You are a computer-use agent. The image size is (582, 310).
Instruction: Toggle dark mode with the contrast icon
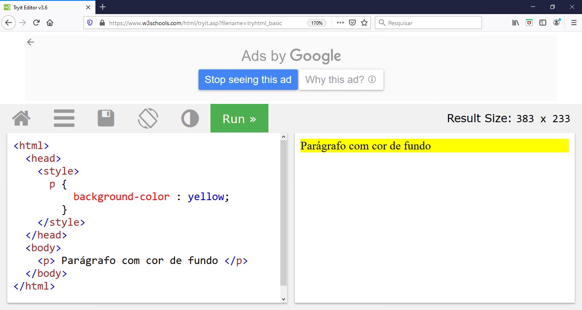[190, 118]
